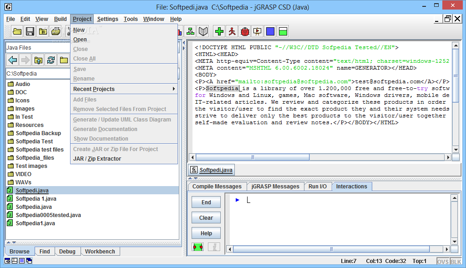The image size is (466, 268).
Task: Open the Help menu
Action: (x=176, y=19)
